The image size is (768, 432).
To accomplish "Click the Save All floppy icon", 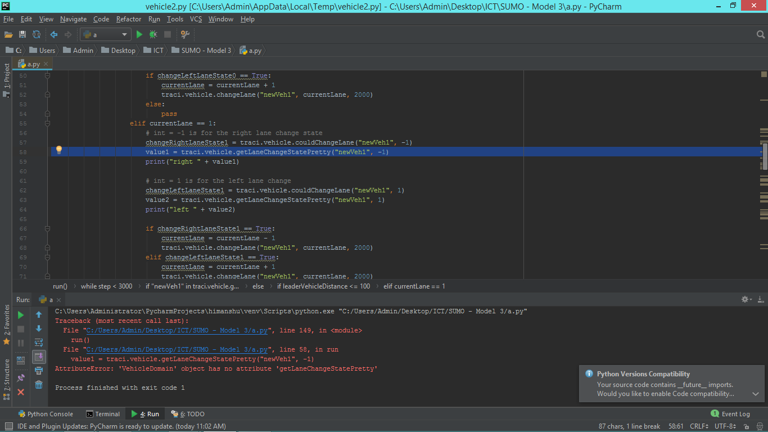I will [x=22, y=35].
